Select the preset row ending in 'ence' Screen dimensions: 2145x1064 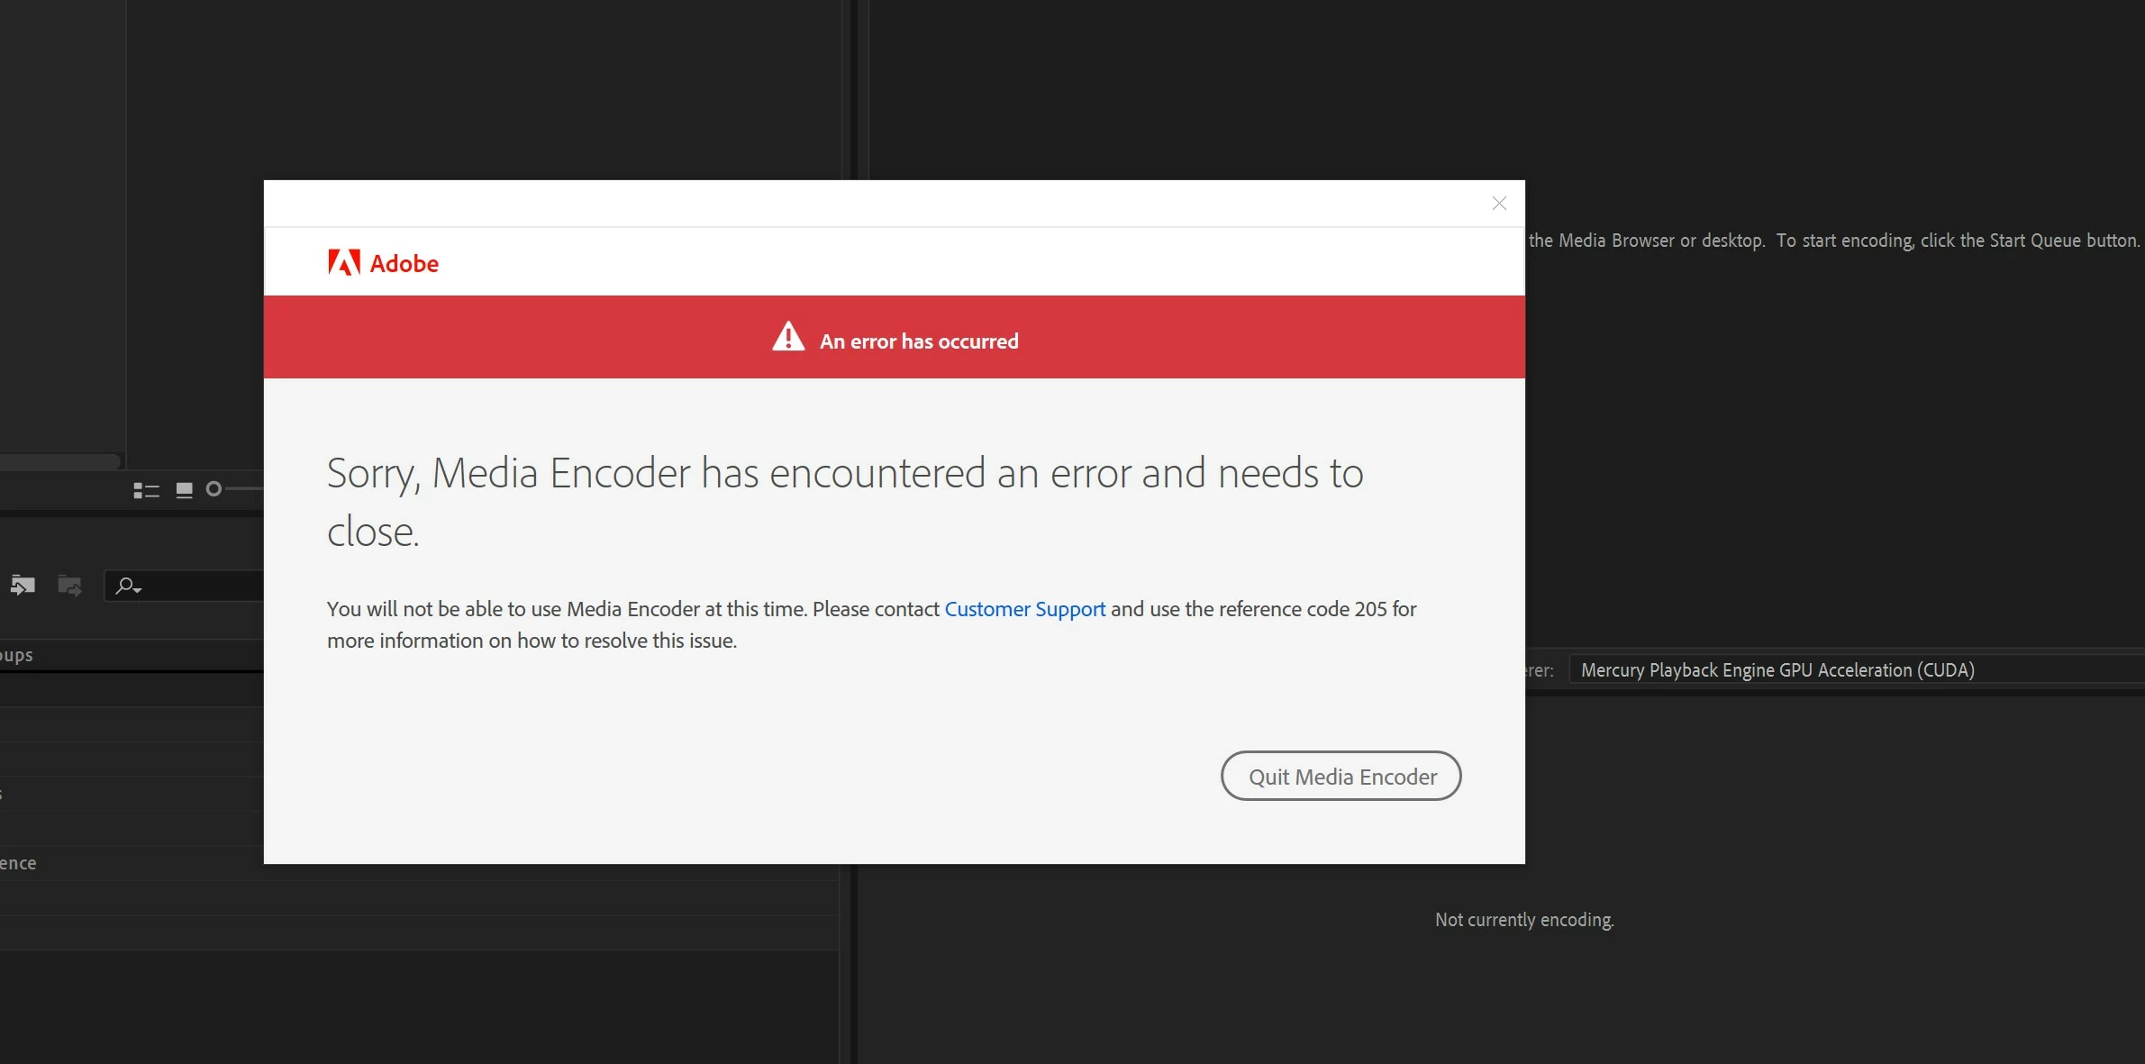pos(18,863)
